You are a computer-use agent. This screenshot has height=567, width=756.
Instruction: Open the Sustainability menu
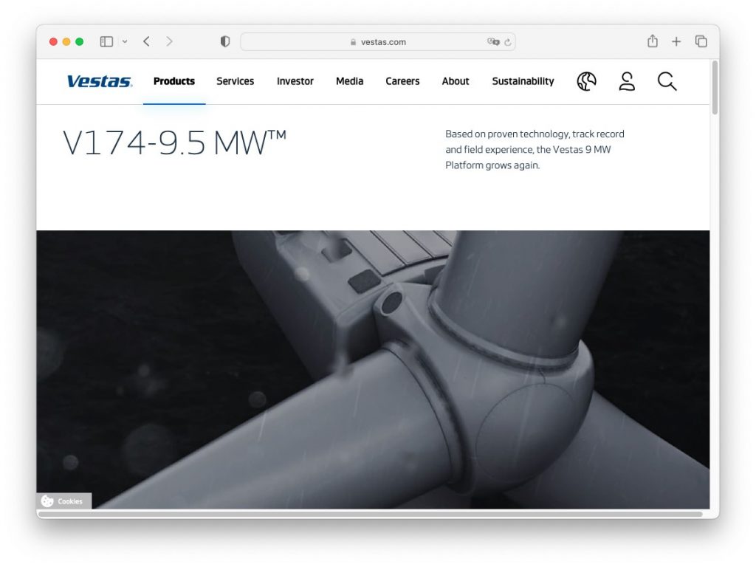[523, 81]
